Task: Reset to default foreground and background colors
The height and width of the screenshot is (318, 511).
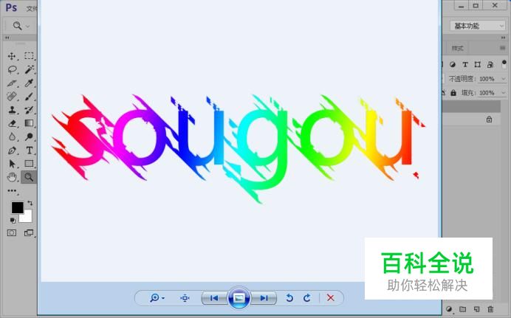Action: 13,221
